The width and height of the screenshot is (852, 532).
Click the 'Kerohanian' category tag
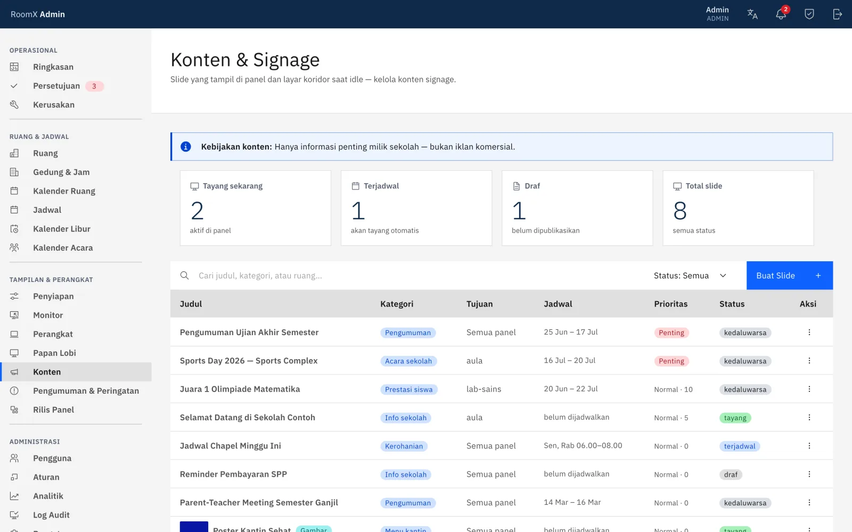(404, 446)
